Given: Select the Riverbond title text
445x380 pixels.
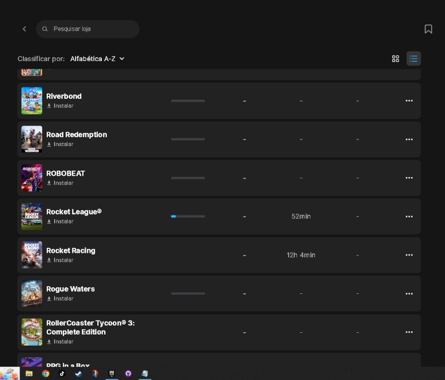Looking at the screenshot, I should pos(64,96).
